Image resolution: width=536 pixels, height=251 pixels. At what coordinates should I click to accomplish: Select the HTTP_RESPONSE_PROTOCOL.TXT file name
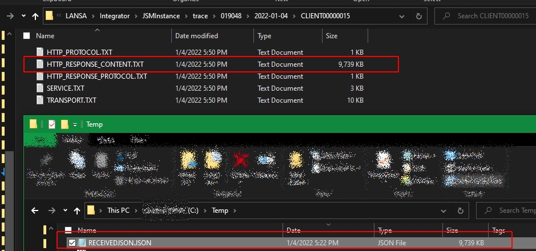96,76
